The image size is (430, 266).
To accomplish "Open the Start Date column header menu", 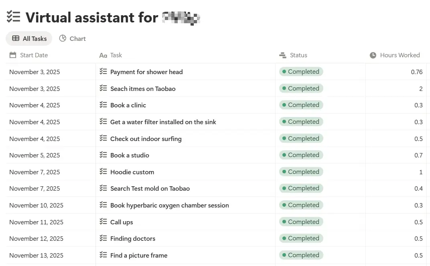I will [28, 55].
